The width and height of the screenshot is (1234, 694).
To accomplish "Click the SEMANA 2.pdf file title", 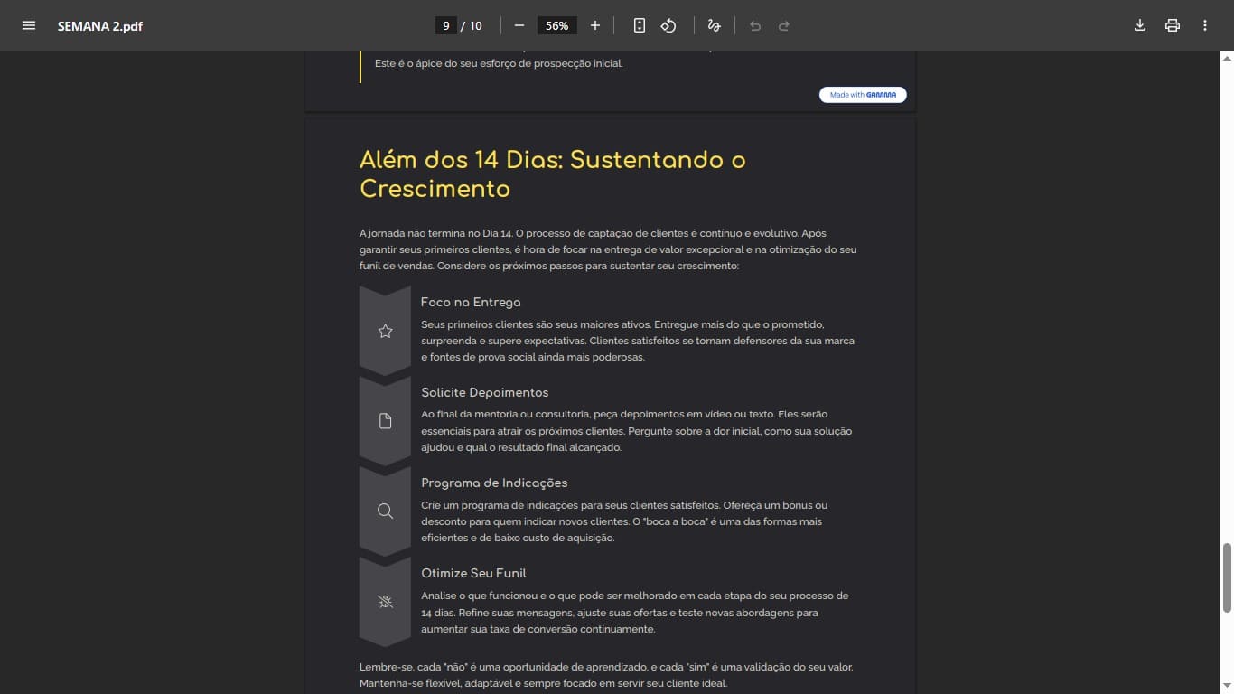I will [100, 26].
